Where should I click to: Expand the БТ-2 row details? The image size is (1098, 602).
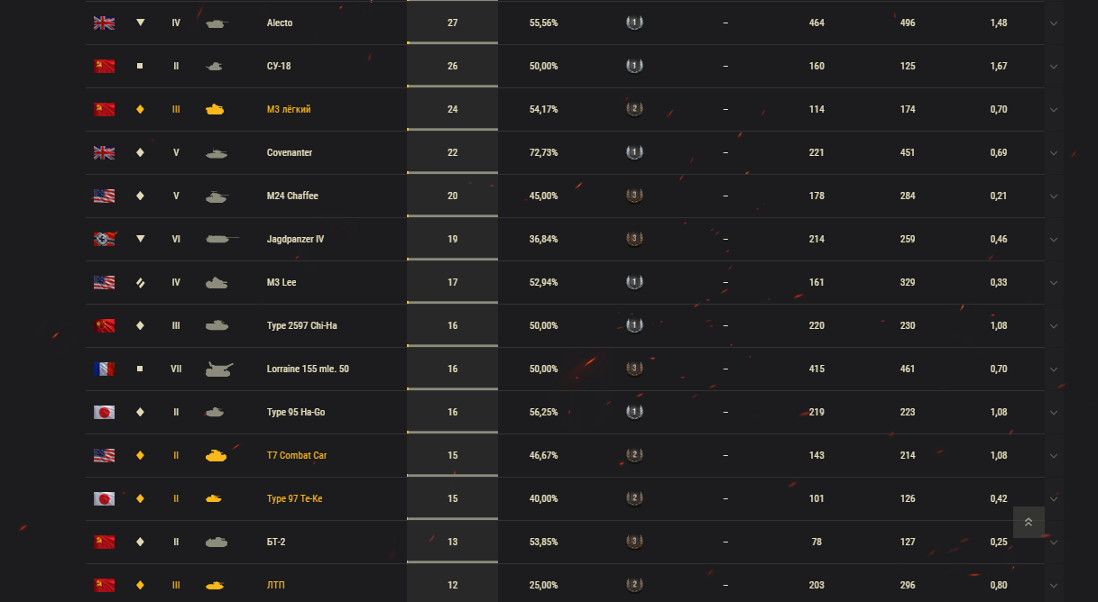point(1053,543)
